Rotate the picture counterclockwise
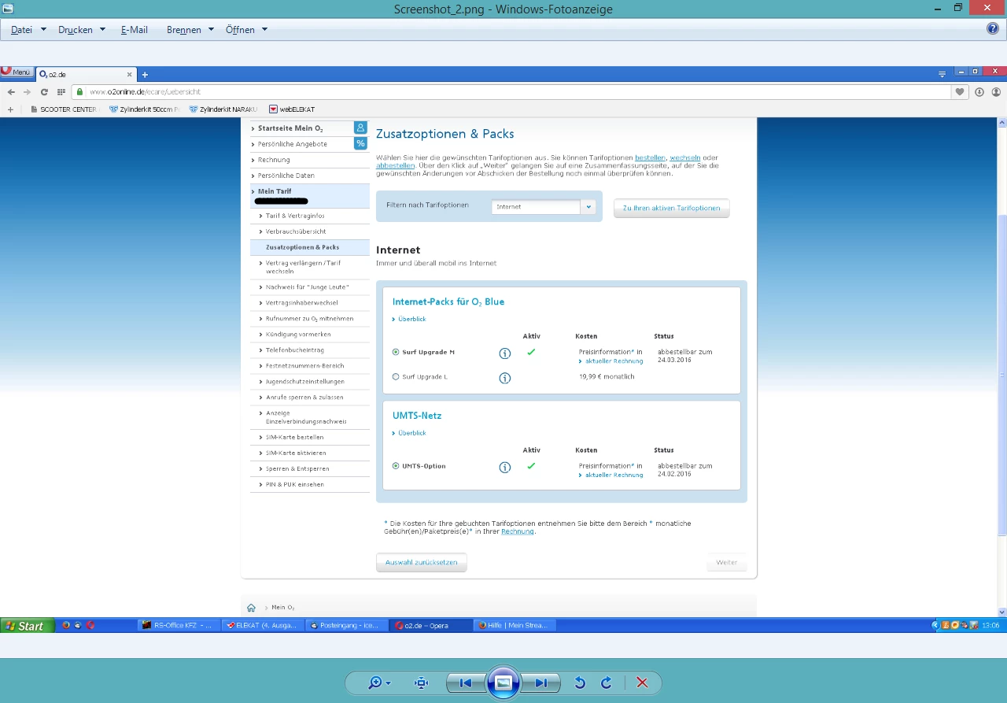Viewport: 1007px width, 703px height. (x=580, y=683)
